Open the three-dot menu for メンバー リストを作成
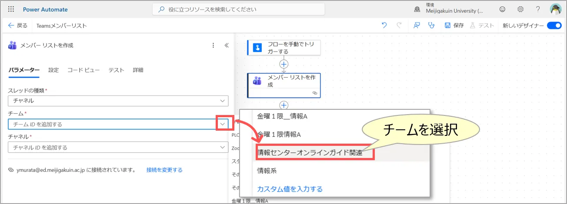This screenshot has width=567, height=204. tap(213, 45)
